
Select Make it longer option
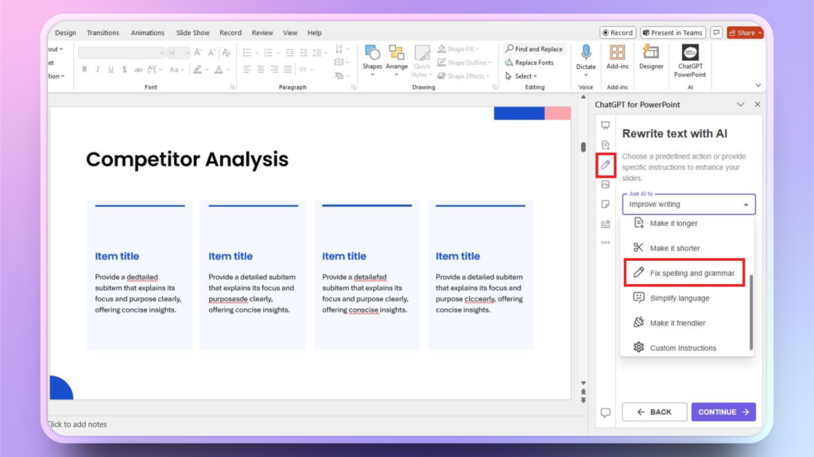click(687, 223)
